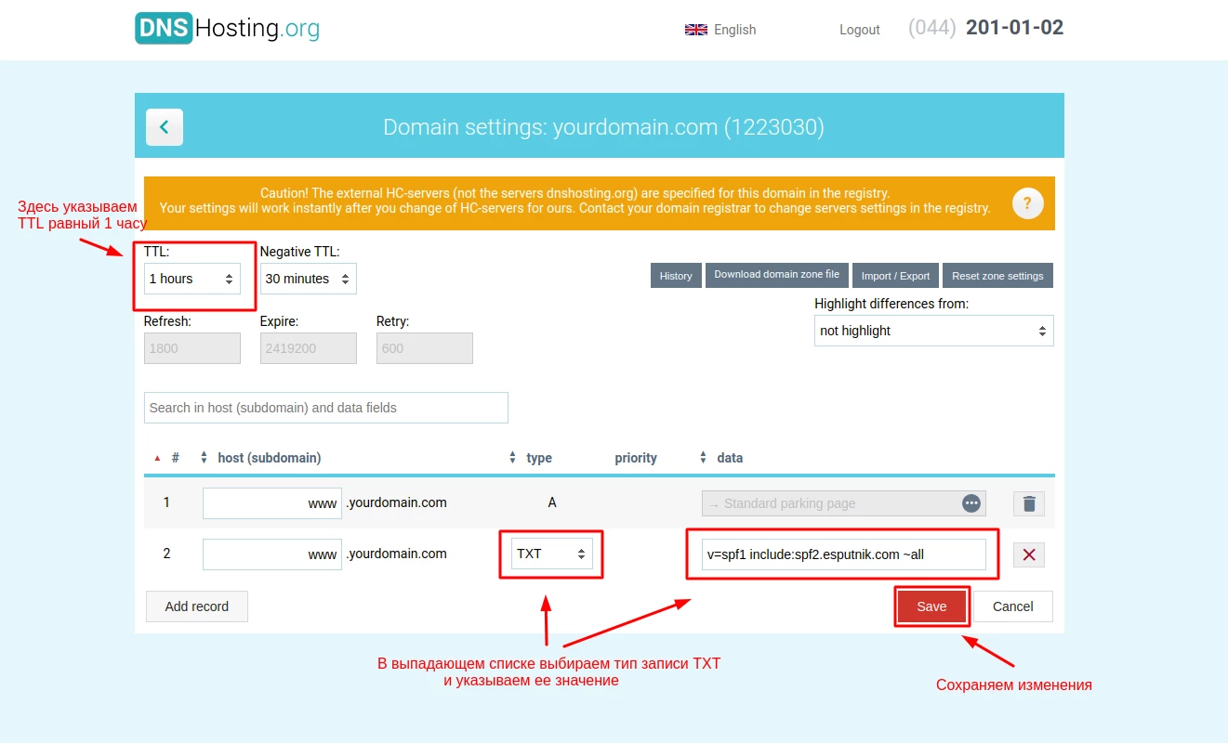This screenshot has height=743, width=1228.
Task: Click the back arrow icon in header
Action: pyautogui.click(x=165, y=127)
